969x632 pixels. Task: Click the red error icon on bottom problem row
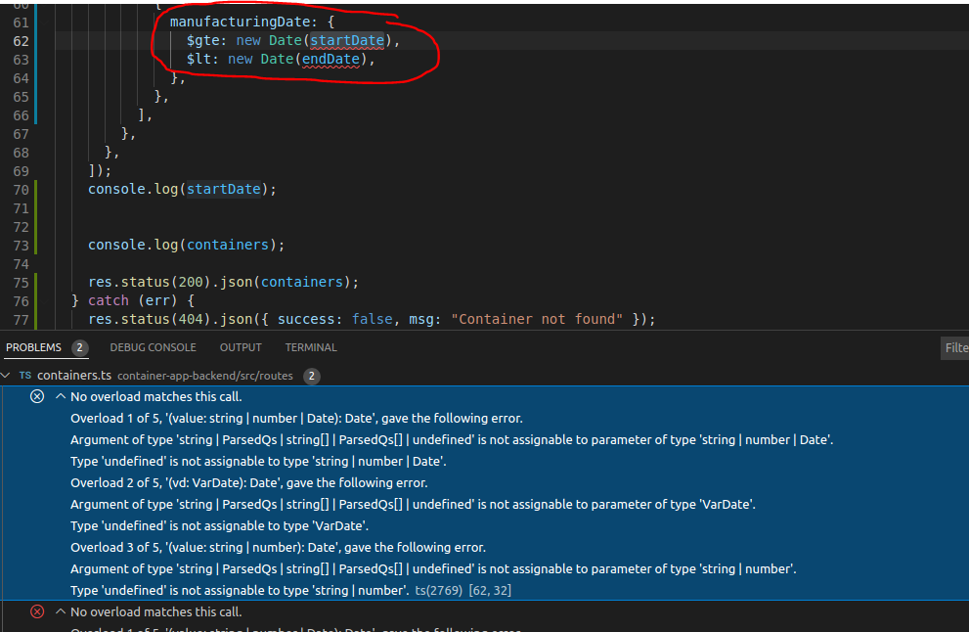coord(36,611)
